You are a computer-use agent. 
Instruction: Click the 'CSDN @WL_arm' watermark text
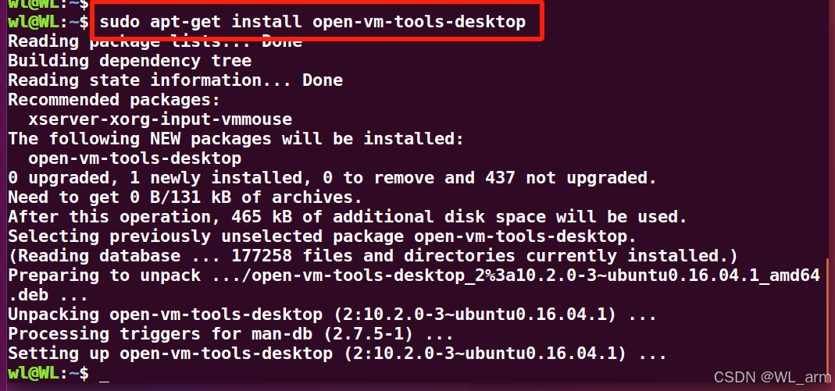coord(772,377)
